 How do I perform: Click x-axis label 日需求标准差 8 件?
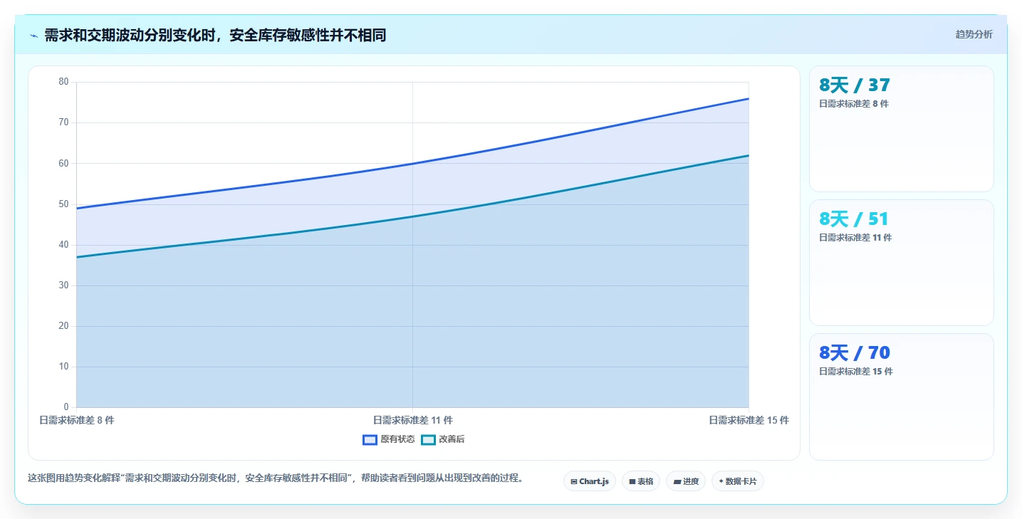77,420
